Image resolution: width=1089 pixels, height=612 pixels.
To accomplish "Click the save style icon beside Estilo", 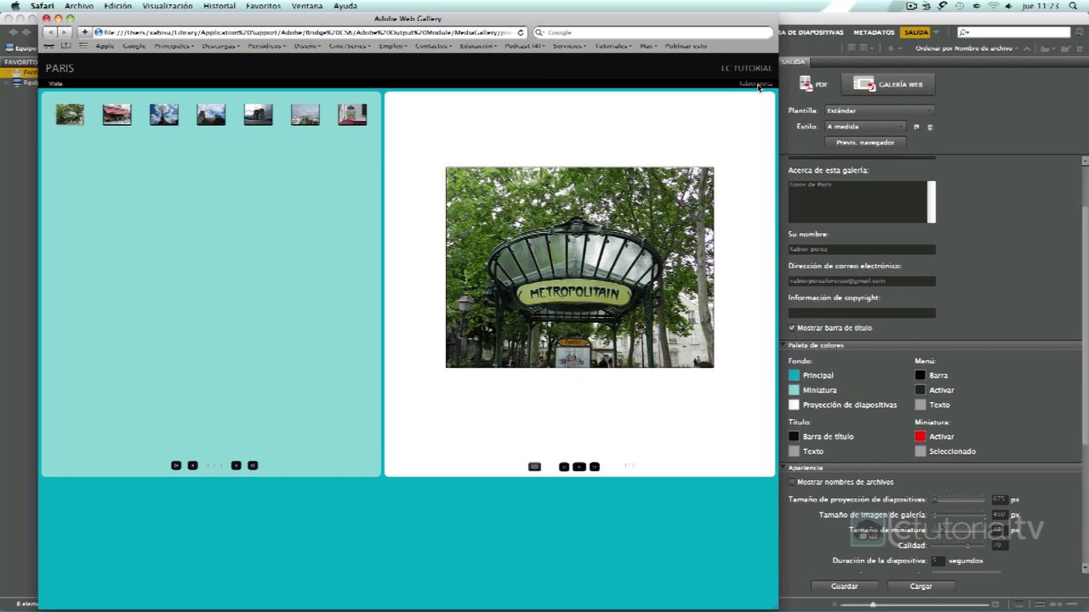I will (916, 127).
